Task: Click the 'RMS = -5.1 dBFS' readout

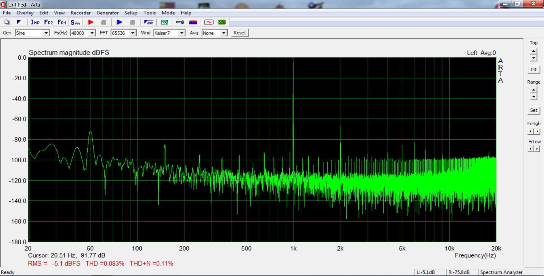Action: (x=54, y=264)
